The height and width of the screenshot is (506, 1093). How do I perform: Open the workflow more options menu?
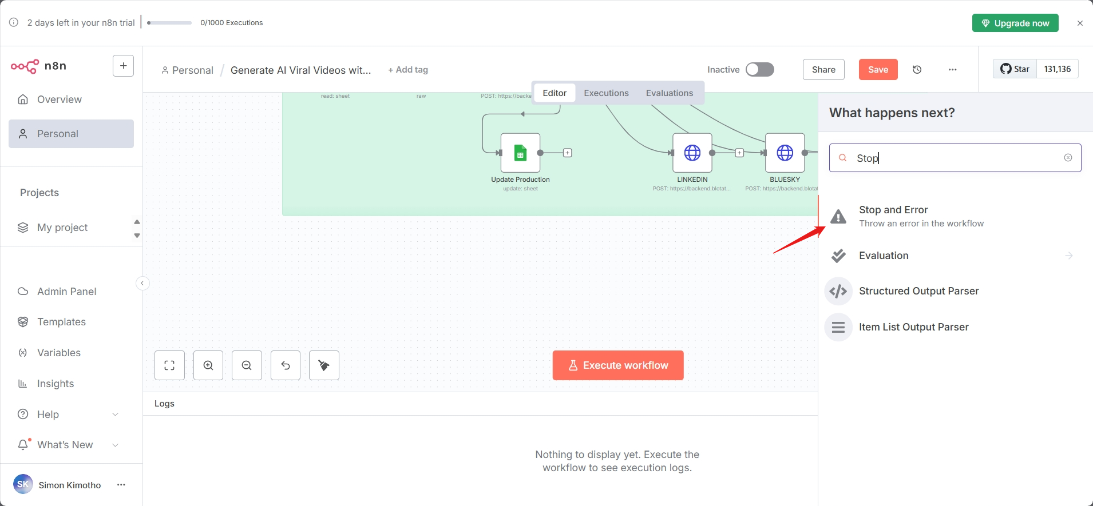click(x=952, y=69)
